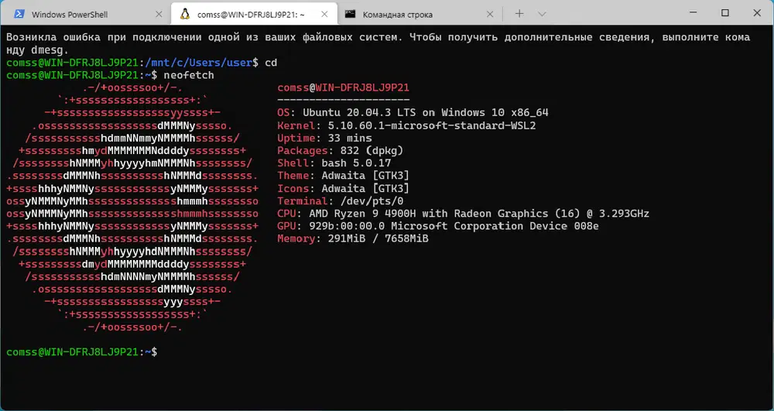774x411 pixels.
Task: Close the Windows Terminal window
Action: point(757,13)
